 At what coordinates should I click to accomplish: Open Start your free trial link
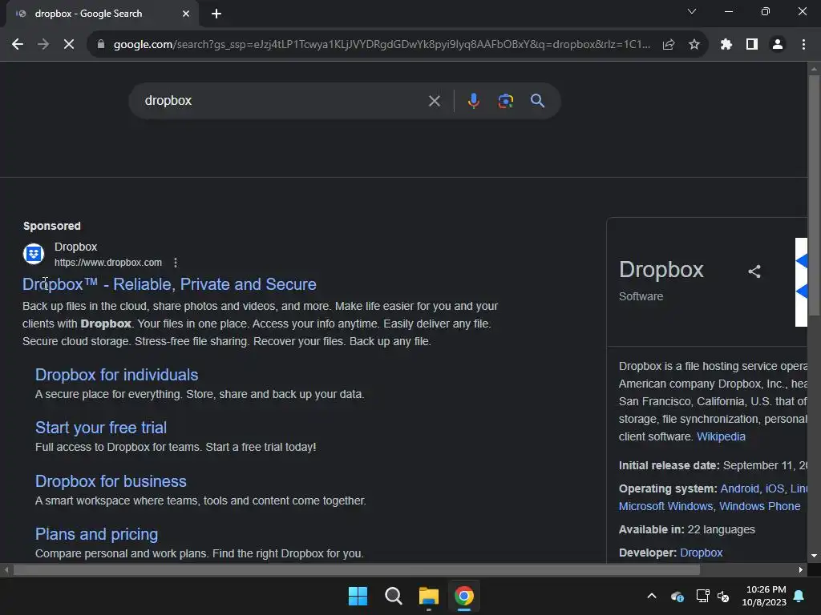(100, 428)
